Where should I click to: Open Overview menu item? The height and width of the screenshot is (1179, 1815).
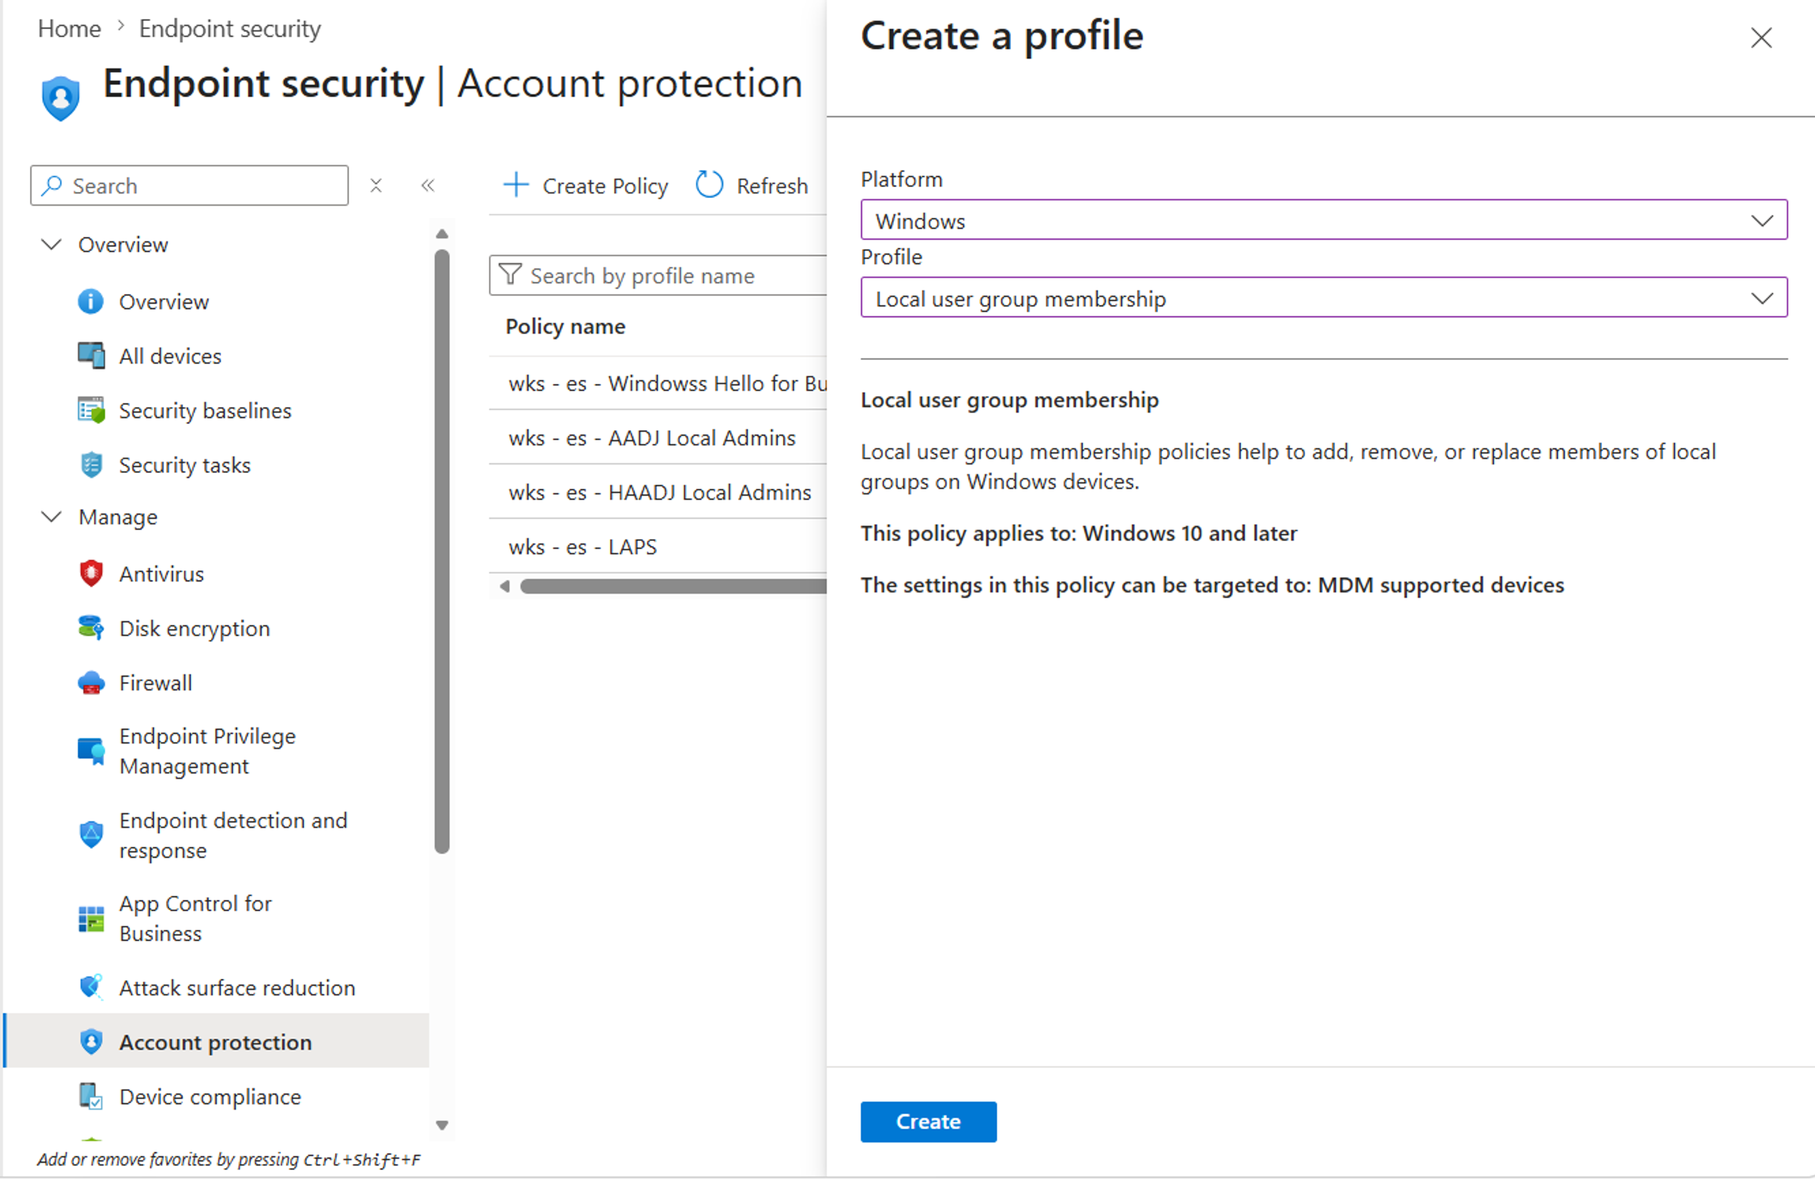[163, 301]
